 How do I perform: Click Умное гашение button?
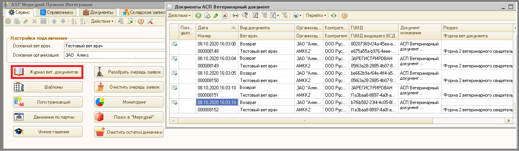tap(48, 132)
